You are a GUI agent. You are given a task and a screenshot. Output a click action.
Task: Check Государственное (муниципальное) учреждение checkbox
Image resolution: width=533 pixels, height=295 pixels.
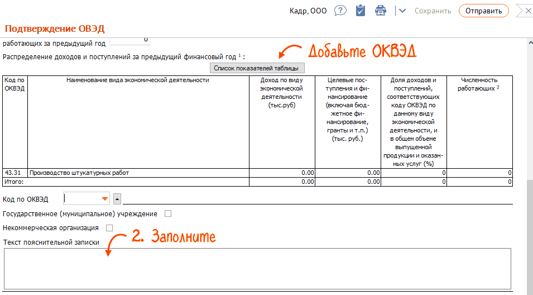click(168, 213)
